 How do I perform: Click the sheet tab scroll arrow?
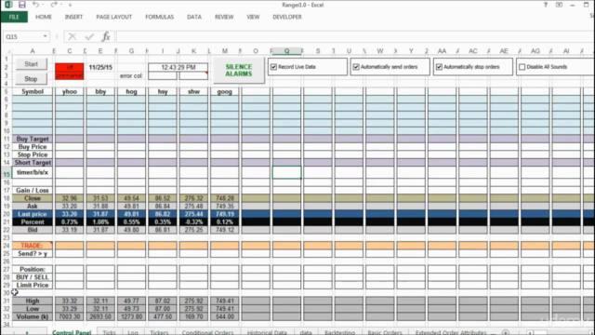27,333
